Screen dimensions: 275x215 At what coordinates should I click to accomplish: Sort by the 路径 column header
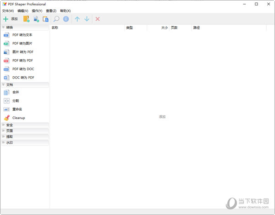[x=197, y=28]
